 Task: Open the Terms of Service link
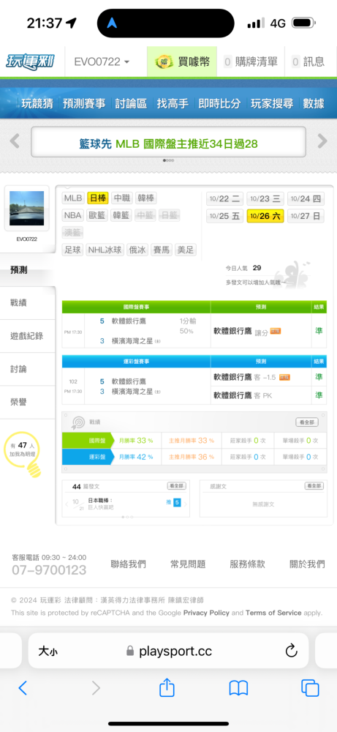click(273, 613)
